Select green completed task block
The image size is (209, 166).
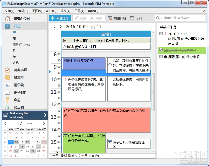coord(84,143)
